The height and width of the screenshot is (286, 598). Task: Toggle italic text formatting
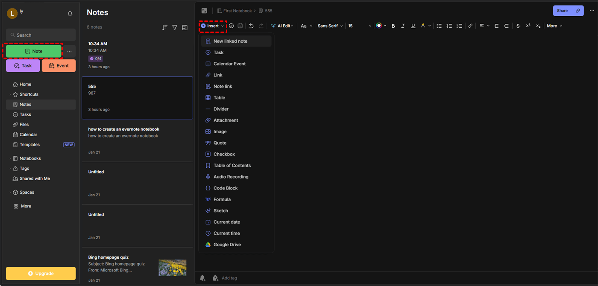tap(403, 26)
